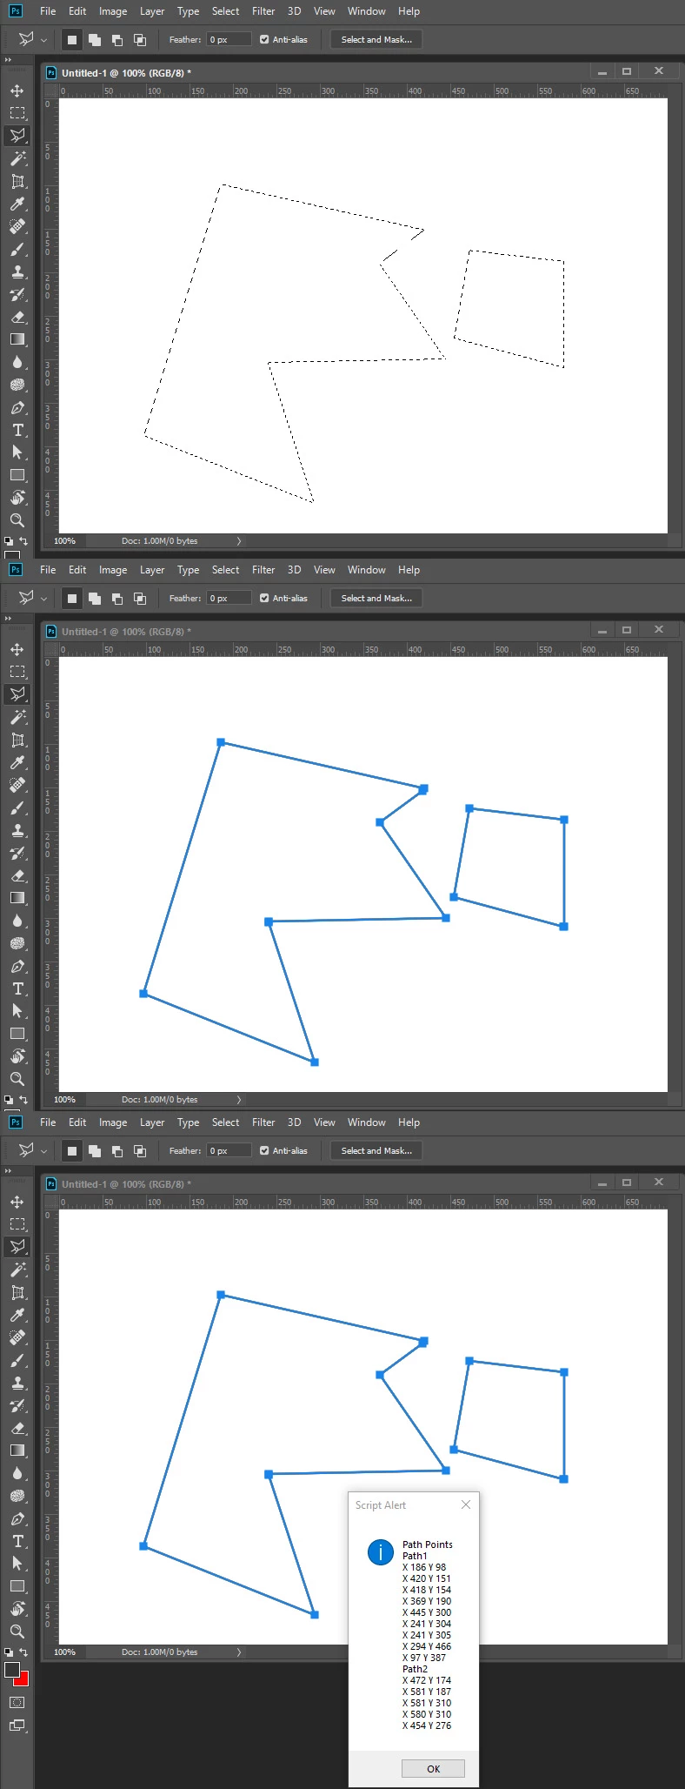Enable New selection mode in the middle window

72,598
